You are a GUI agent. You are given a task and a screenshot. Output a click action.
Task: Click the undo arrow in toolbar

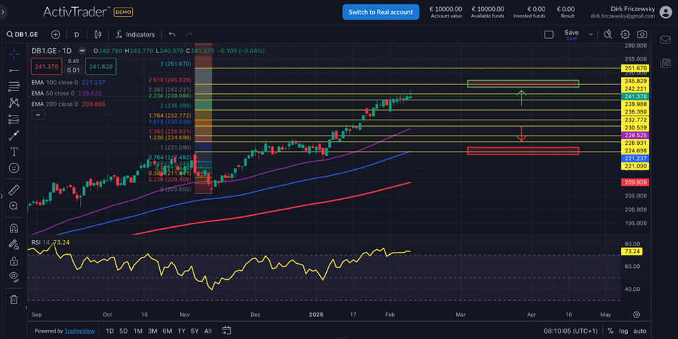pos(172,34)
